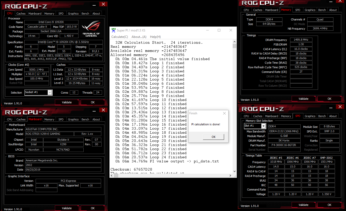Viewport: 346px width, 211px height.
Task: Minimize the Super PI window
Action: 207,30
